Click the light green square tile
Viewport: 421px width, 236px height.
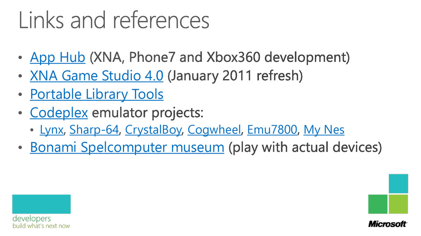point(398,204)
